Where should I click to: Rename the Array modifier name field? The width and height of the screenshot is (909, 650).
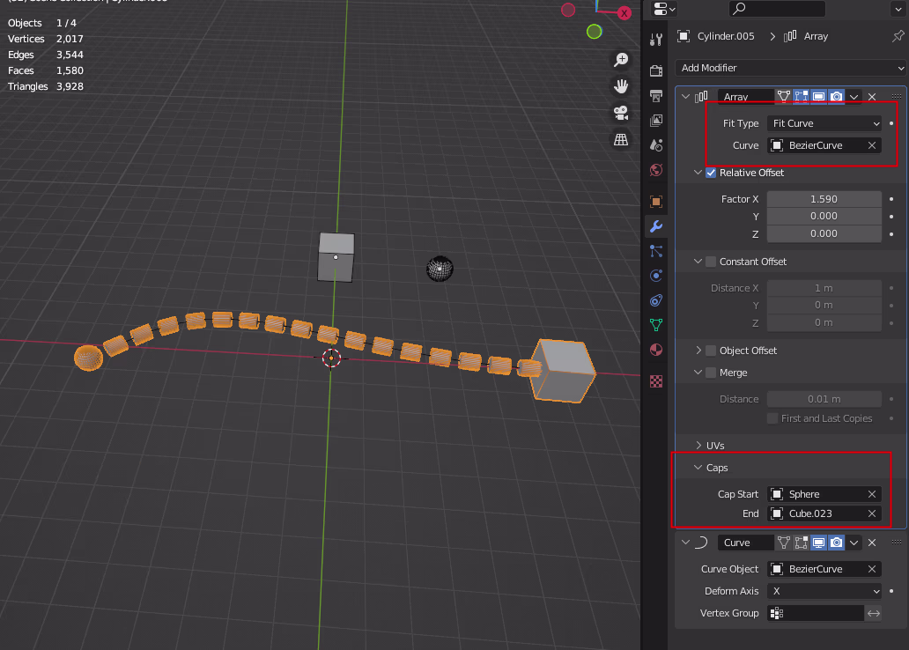coord(746,97)
